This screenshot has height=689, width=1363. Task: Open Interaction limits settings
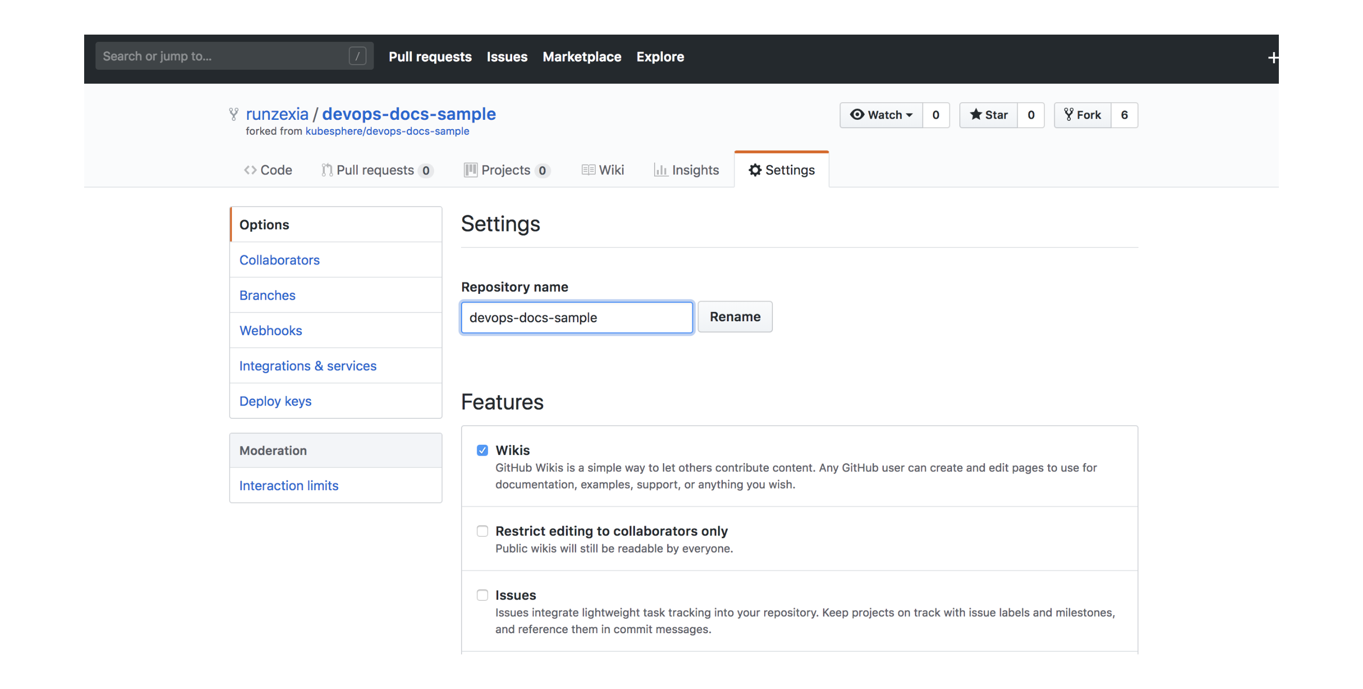(336, 486)
